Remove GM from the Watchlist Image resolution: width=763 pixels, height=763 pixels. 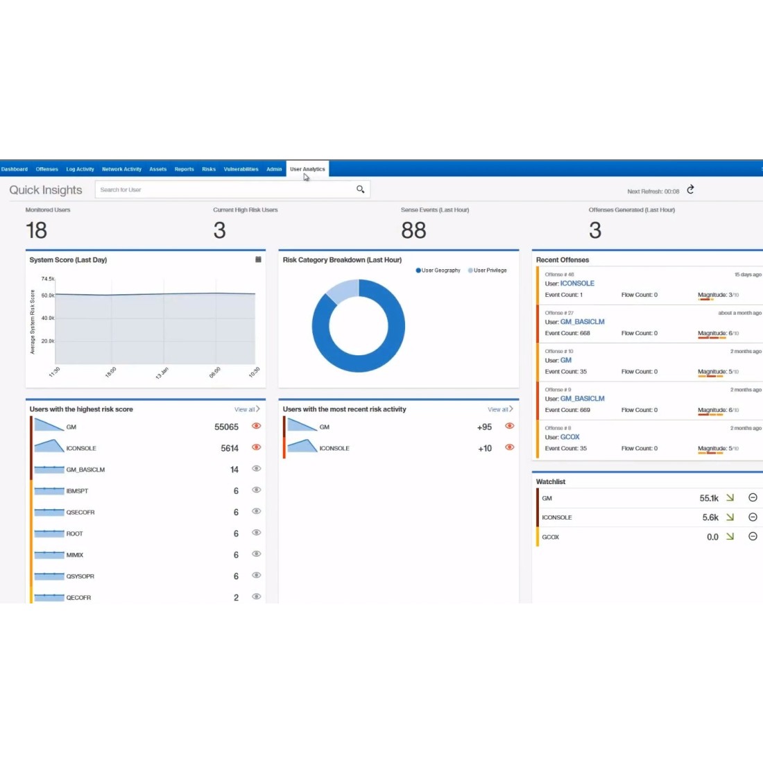point(753,498)
